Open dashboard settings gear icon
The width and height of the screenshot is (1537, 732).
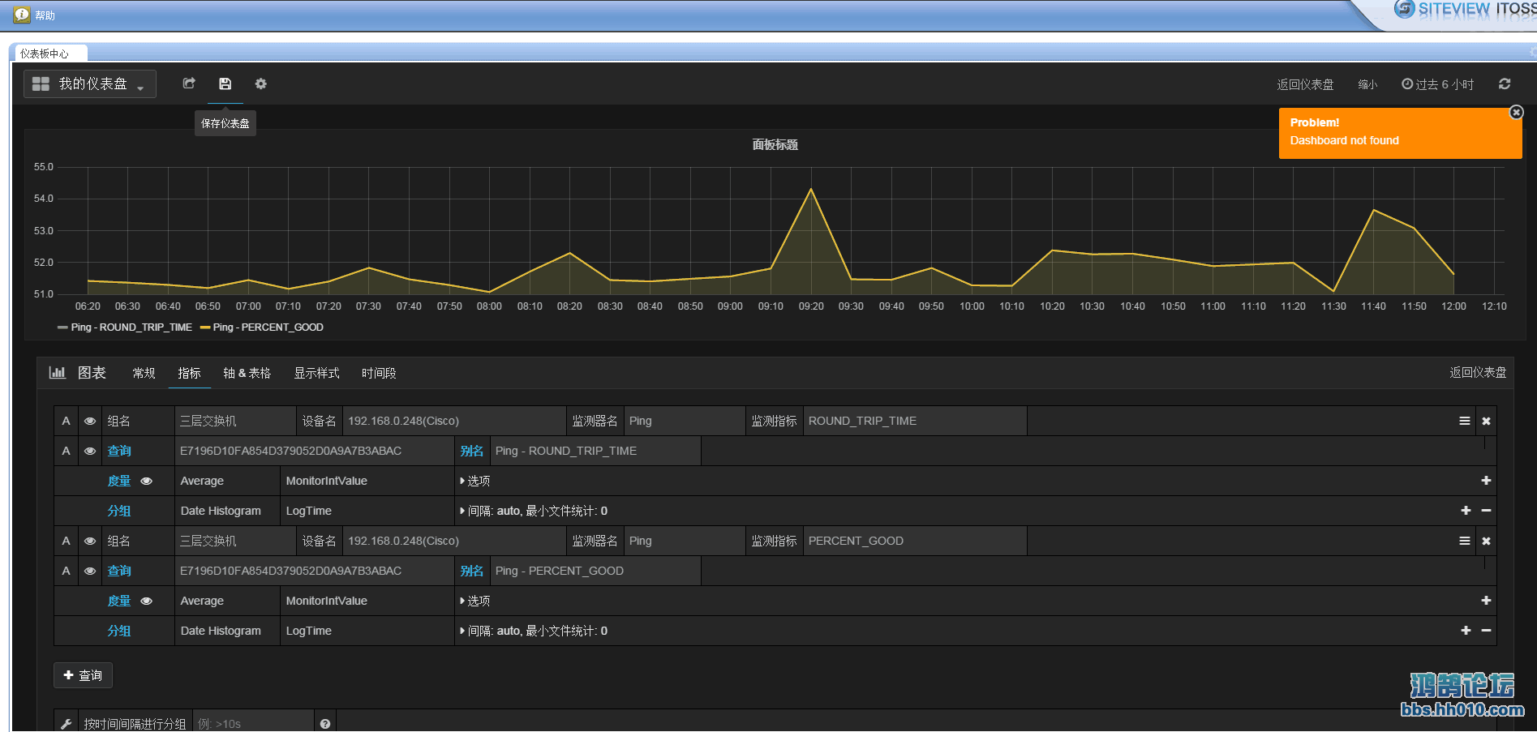260,83
